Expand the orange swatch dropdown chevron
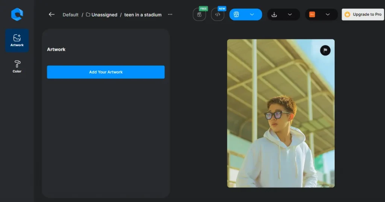 coord(327,15)
